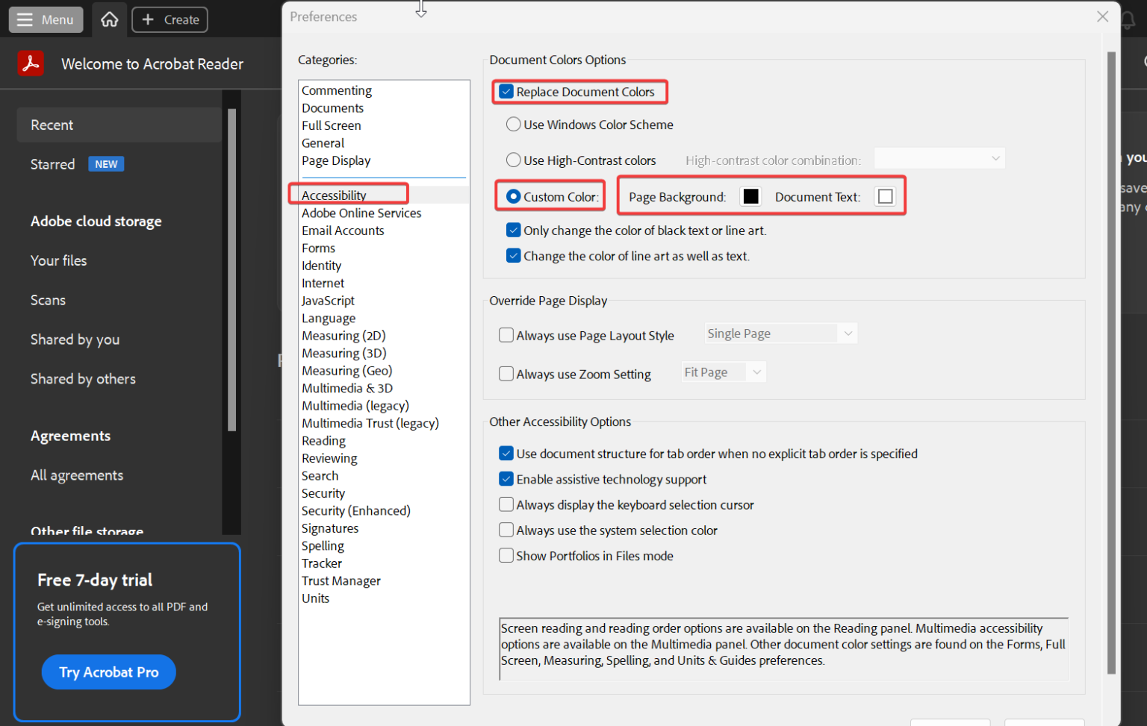Screen dimensions: 1147x726
Task: Enable Always display the keyboard selection cursor
Action: [506, 504]
